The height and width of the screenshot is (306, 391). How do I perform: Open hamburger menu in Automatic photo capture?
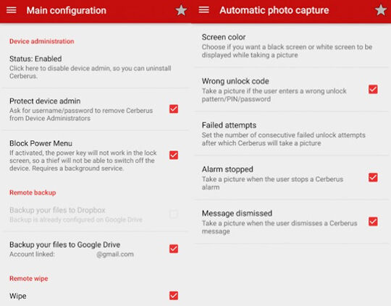203,10
